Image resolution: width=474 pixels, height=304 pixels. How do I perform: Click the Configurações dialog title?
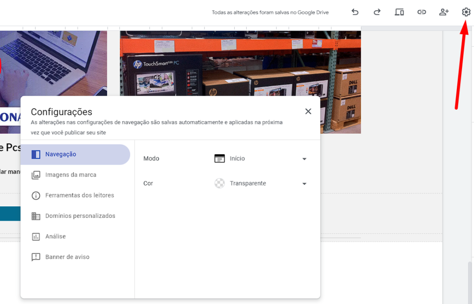pos(62,112)
